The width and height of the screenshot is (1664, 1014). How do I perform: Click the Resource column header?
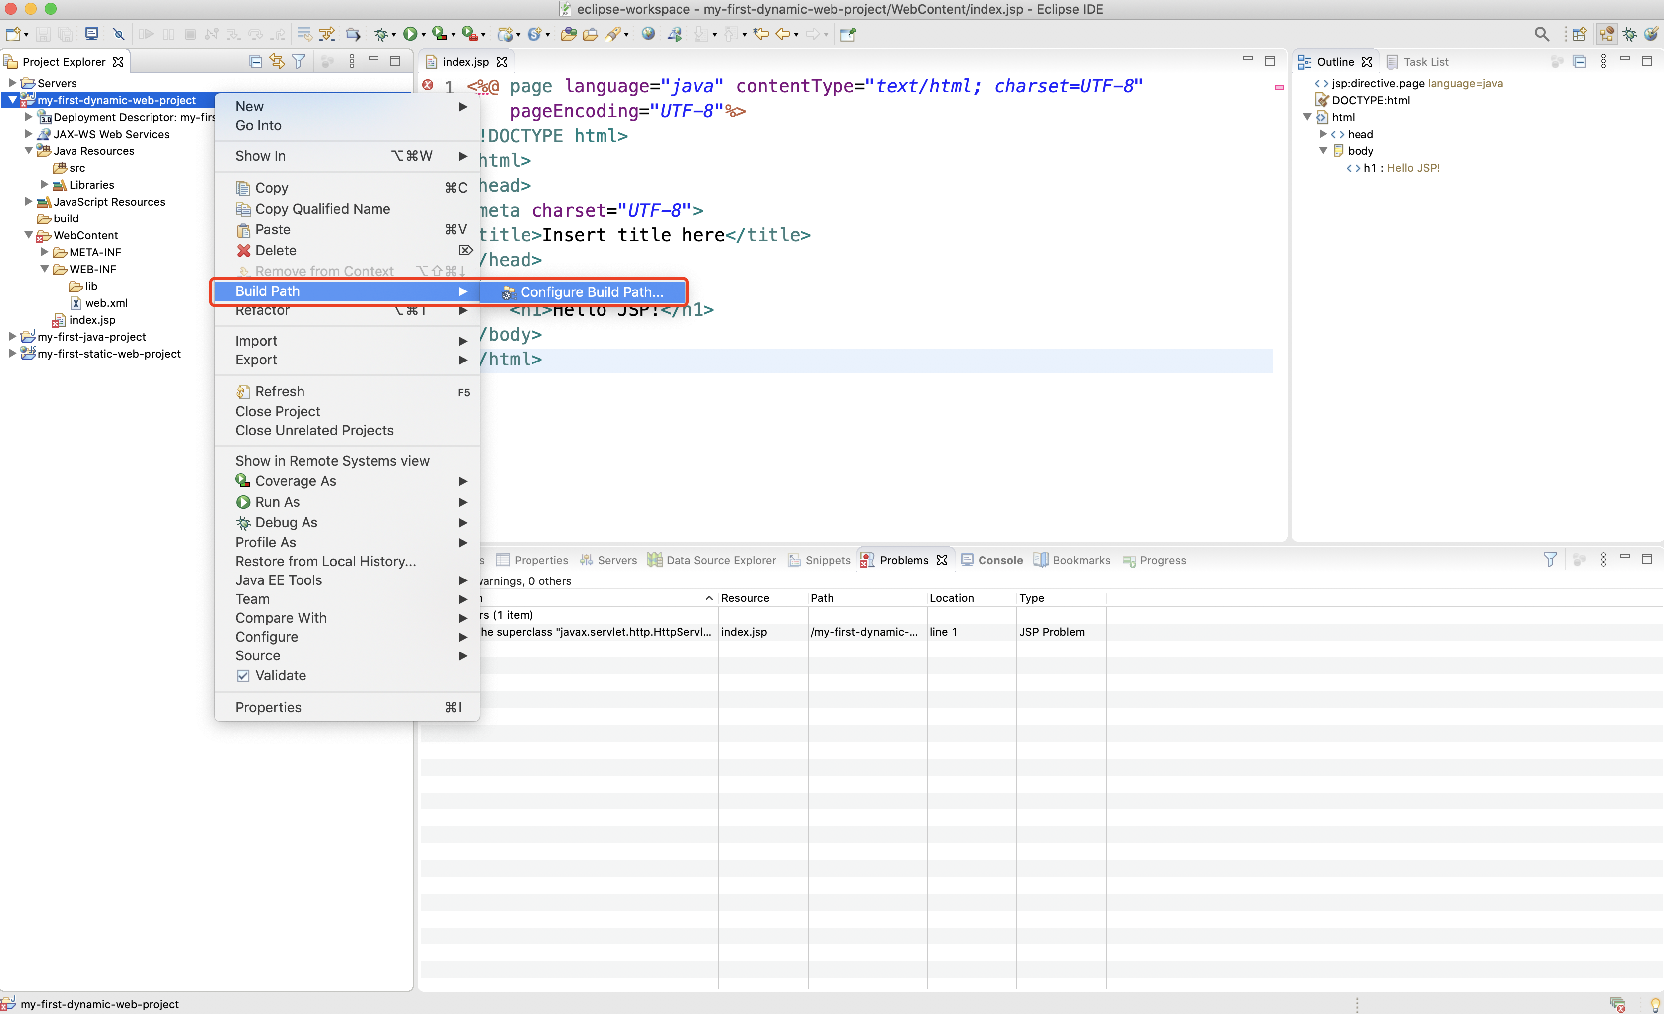point(762,597)
